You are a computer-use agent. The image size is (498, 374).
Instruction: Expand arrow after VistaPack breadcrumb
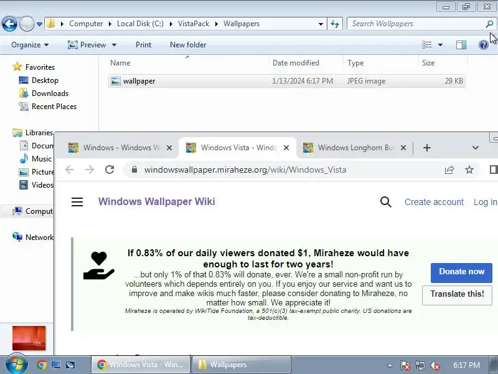(216, 24)
